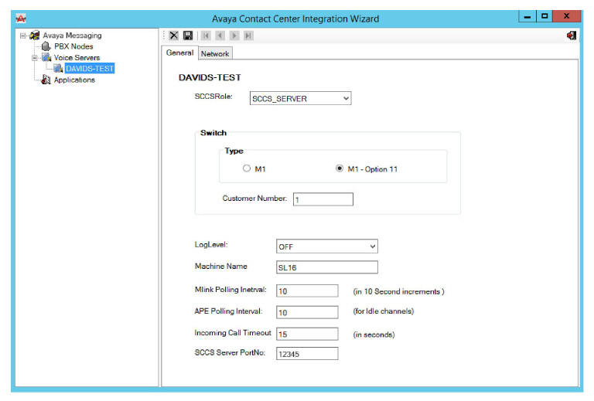Close the Integration Wizard window
Viewport: 594px width, 401px height.
[567, 16]
